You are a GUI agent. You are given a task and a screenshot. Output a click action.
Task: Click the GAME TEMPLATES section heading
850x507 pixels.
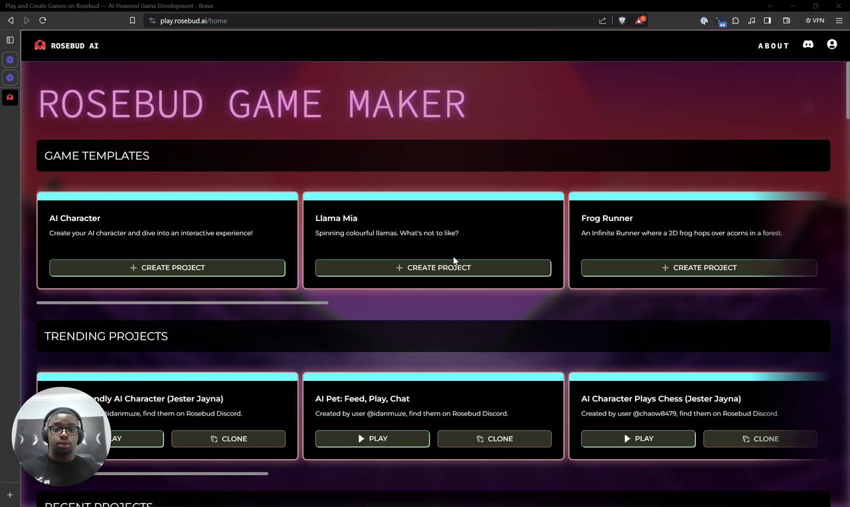(97, 156)
